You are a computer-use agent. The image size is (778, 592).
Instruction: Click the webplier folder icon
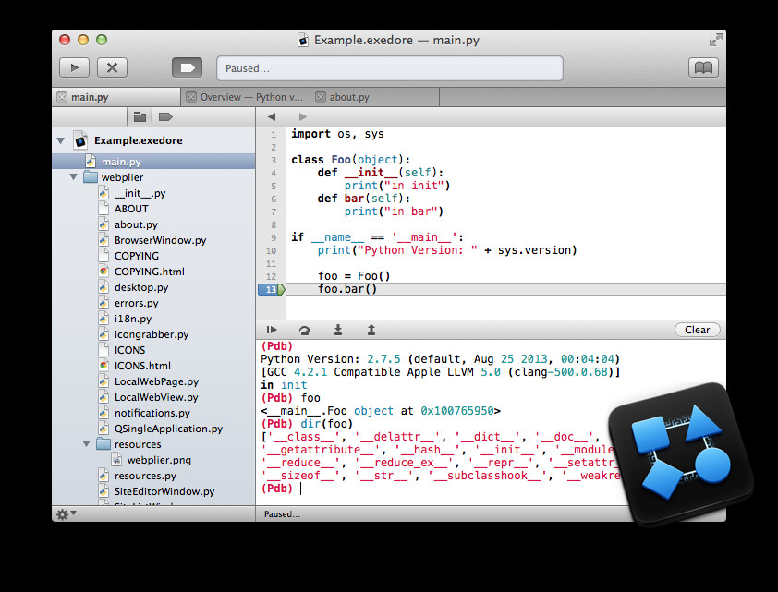click(91, 177)
